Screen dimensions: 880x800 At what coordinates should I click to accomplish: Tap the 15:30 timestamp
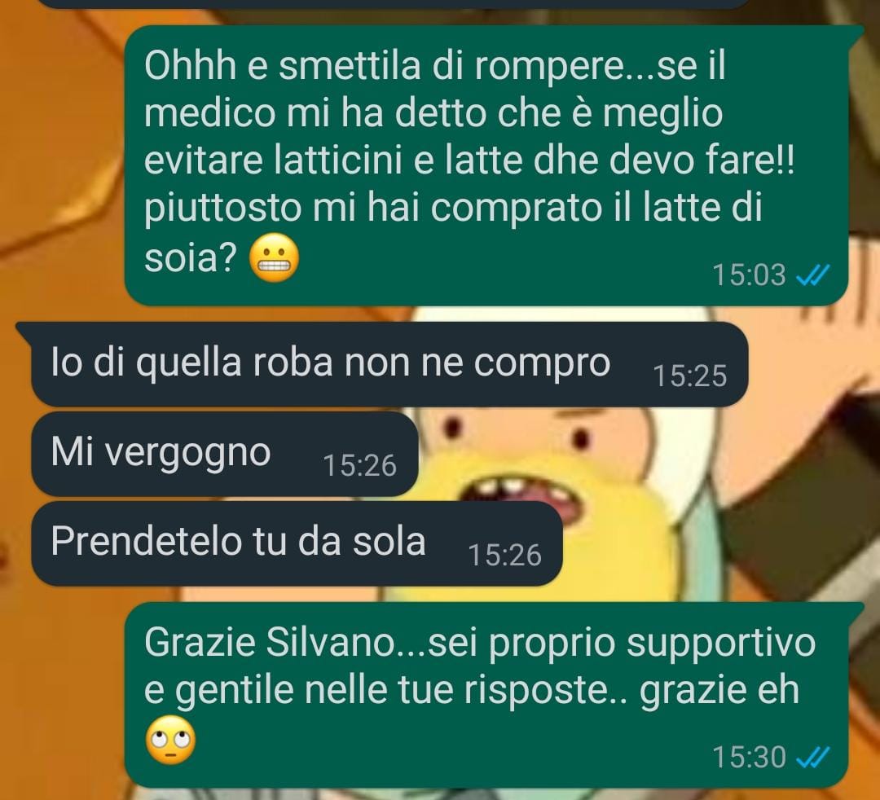749,757
